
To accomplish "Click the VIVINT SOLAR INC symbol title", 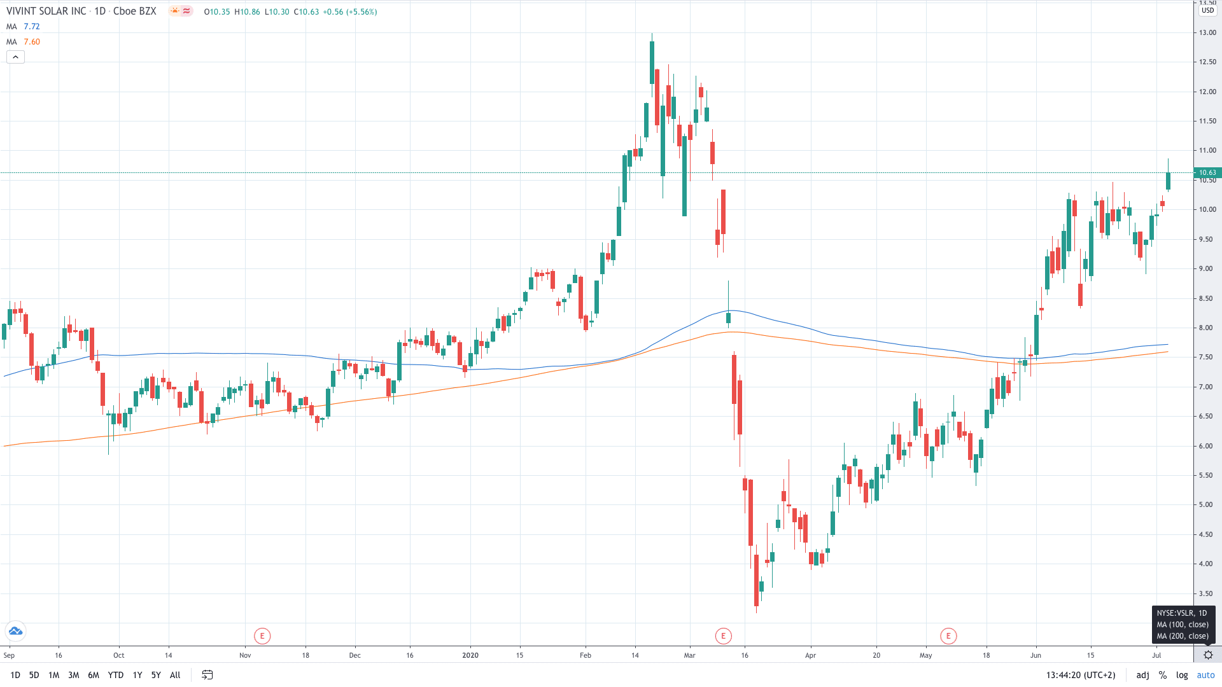I will [x=46, y=11].
